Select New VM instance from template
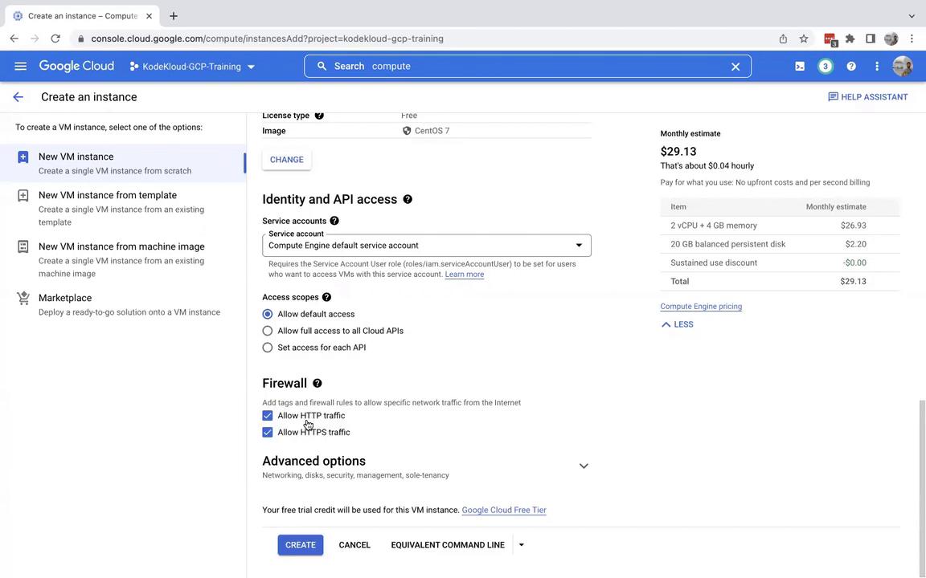The height and width of the screenshot is (578, 926). coord(123,208)
